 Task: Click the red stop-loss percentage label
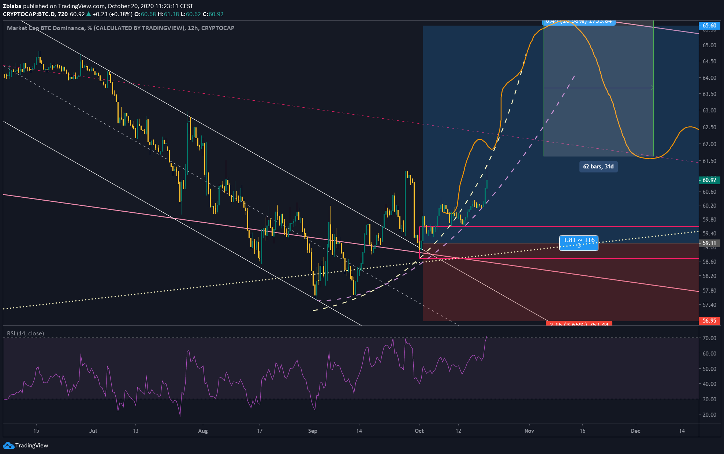coord(579,324)
